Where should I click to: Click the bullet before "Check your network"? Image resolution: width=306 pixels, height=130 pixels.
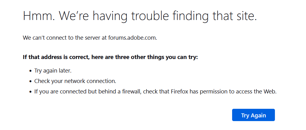tap(30, 81)
